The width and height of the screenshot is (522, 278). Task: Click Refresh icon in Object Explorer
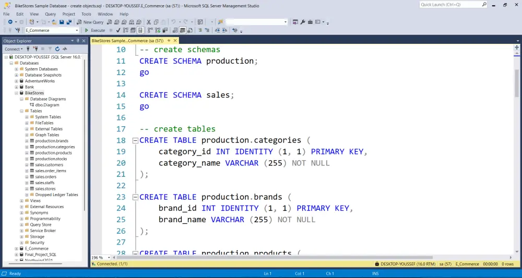[57, 49]
